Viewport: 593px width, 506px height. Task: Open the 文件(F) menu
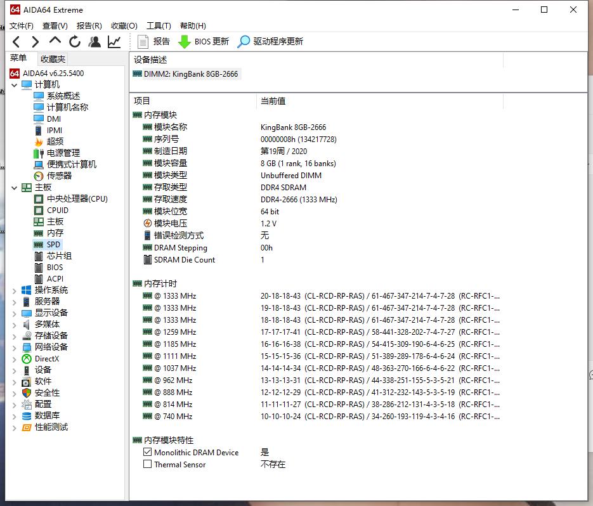point(22,26)
